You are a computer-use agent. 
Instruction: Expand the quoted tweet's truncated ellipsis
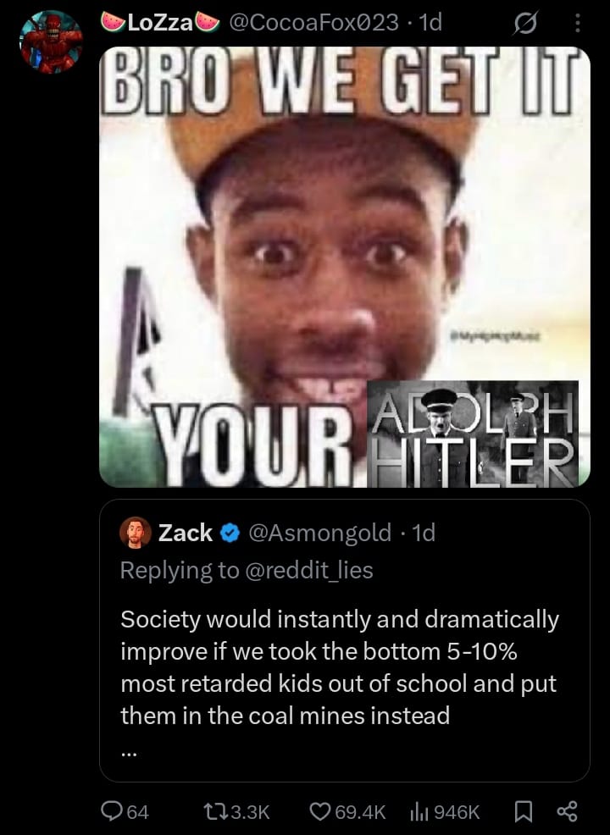tap(129, 754)
